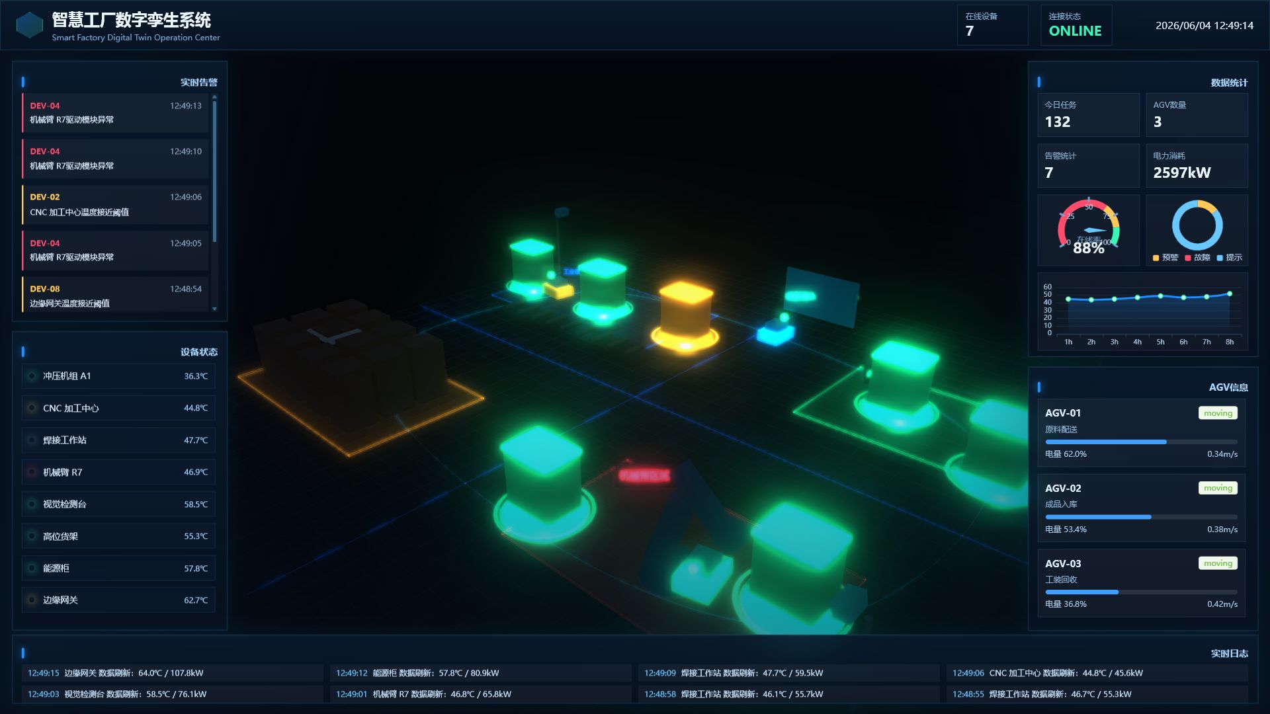Image resolution: width=1270 pixels, height=714 pixels.
Task: Open the DEV-08 边缘网关 alarm
Action: [115, 295]
